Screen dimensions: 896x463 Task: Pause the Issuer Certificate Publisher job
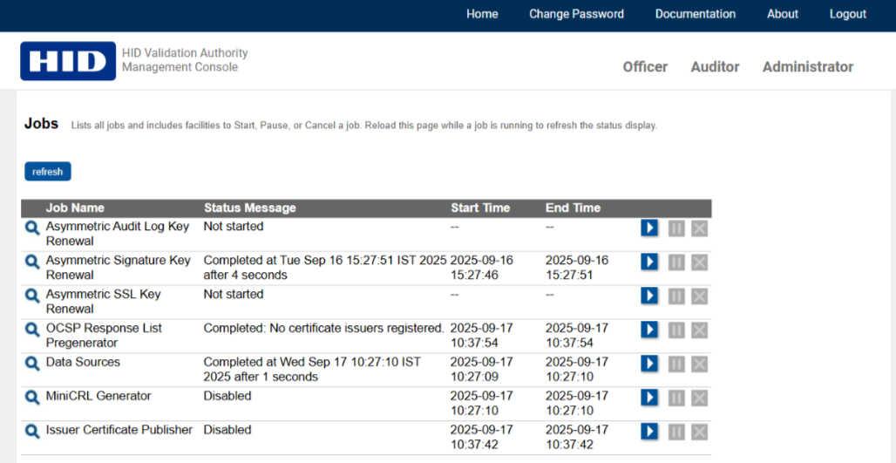coord(675,432)
